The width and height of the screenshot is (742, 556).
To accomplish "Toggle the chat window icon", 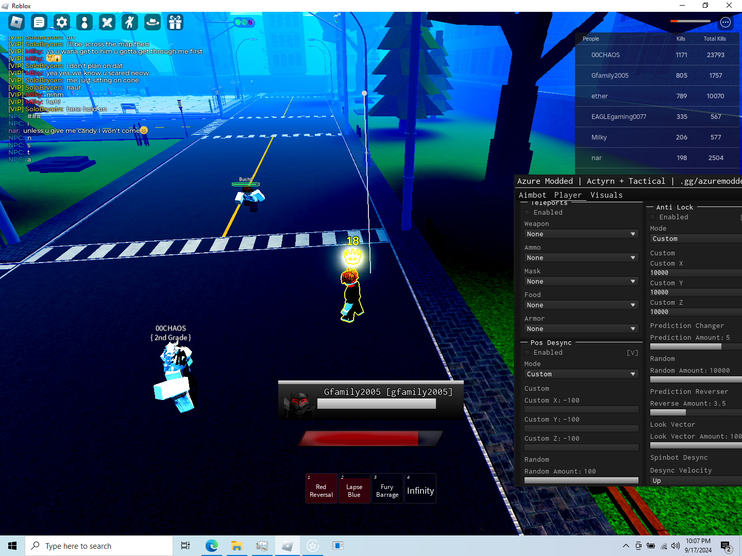I will 39,22.
